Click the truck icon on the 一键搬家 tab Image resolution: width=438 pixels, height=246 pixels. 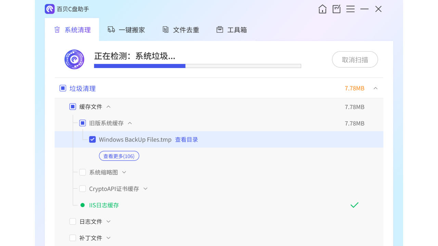click(111, 30)
